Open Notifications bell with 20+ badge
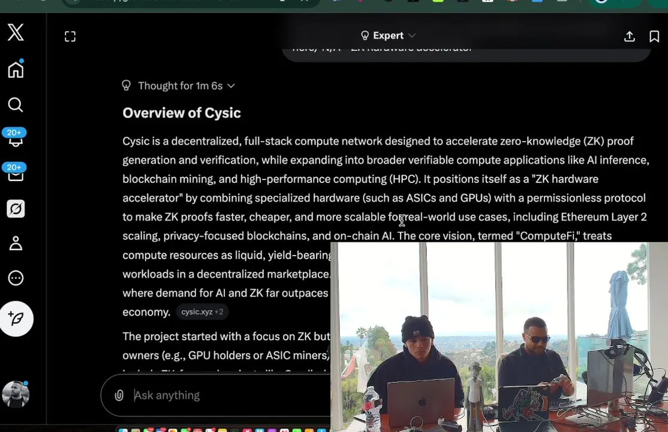Viewport: 668px width, 432px height. tap(15, 138)
